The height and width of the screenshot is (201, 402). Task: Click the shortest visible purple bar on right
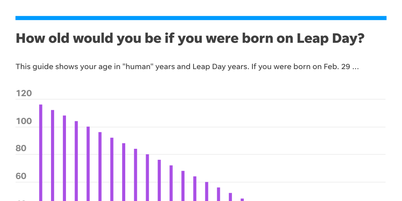coord(242,199)
